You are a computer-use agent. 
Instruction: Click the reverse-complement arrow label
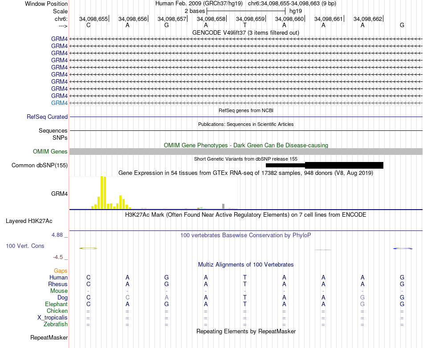[x=63, y=26]
